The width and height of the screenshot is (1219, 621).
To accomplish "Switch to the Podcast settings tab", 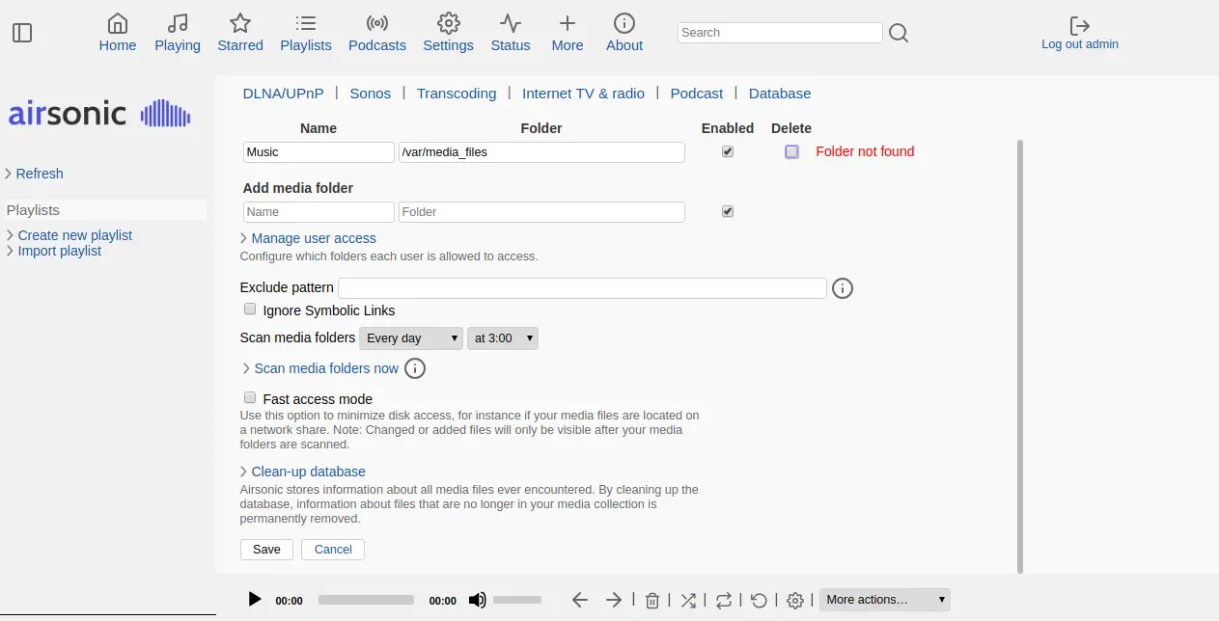I will click(x=697, y=94).
